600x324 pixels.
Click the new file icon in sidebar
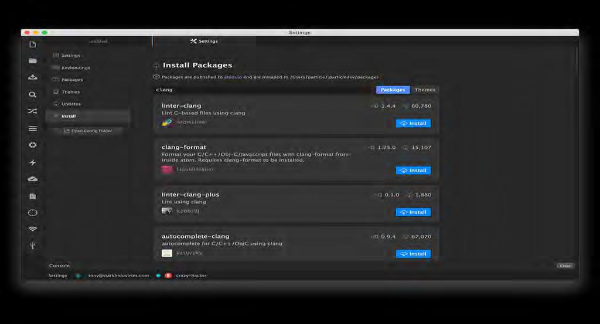click(x=33, y=45)
